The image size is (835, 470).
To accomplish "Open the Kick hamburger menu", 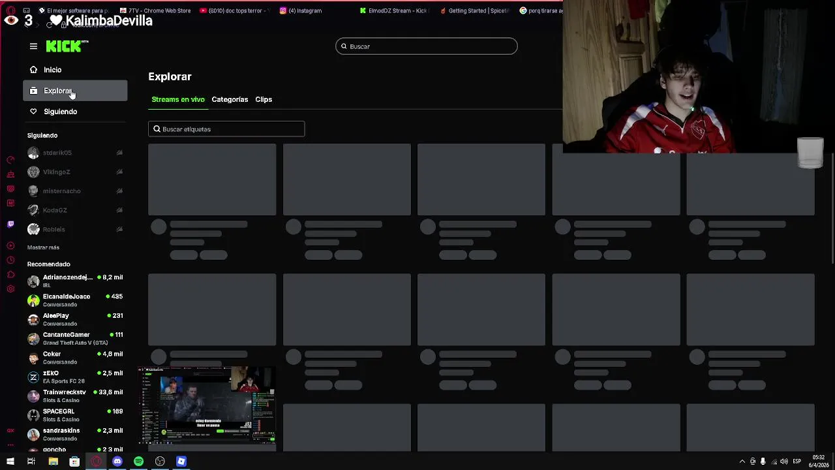I will [33, 46].
